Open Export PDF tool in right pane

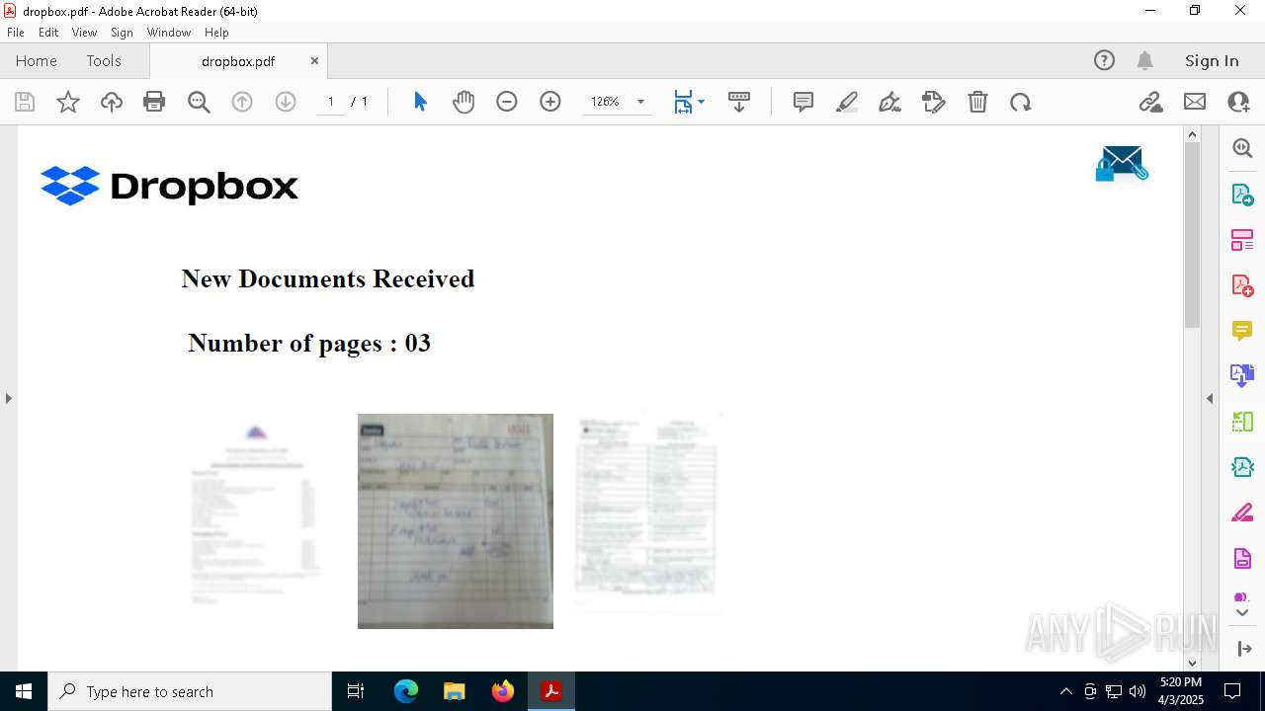pyautogui.click(x=1242, y=194)
